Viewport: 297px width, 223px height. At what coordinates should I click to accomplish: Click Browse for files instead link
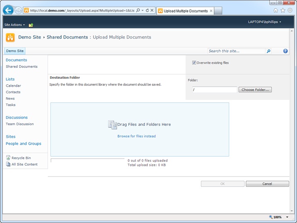tap(137, 136)
